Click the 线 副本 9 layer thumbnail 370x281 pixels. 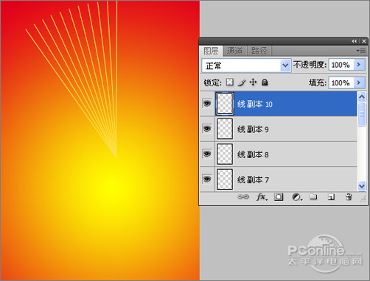coord(225,129)
